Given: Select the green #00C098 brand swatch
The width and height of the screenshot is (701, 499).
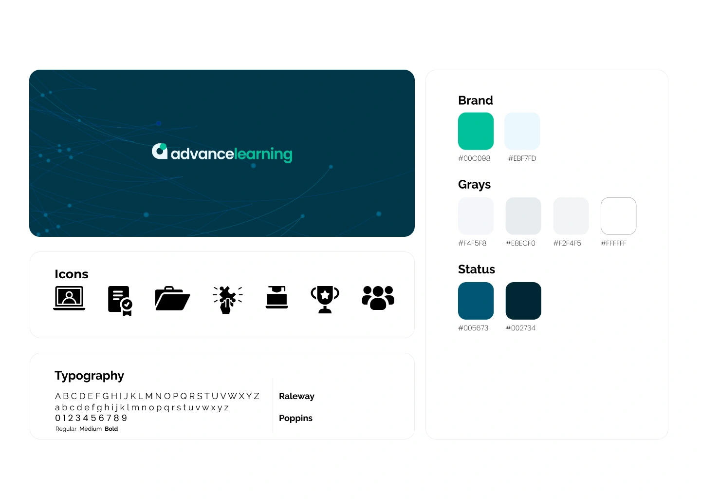Looking at the screenshot, I should (476, 131).
